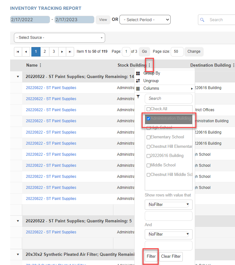This screenshot has height=265, width=235.
Task: Click the Name column header
Action: 32,65
